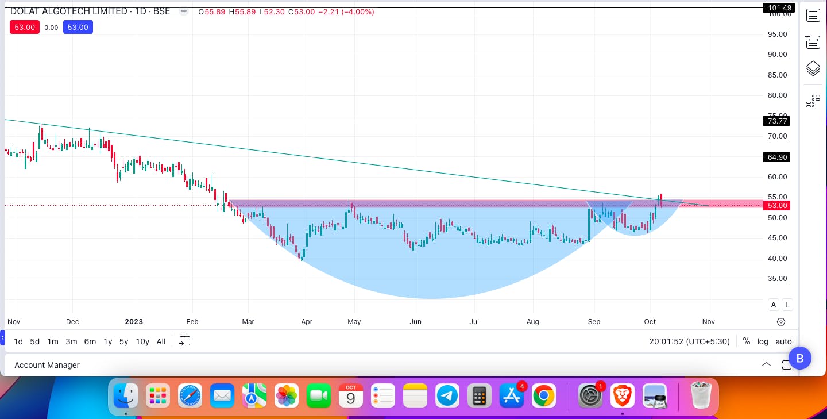Launch FaceTime from the Dock

tap(318, 396)
